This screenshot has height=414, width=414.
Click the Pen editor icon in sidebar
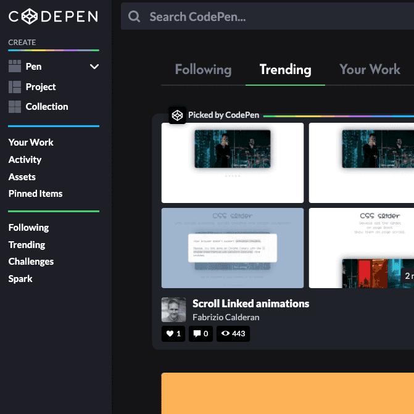15,66
